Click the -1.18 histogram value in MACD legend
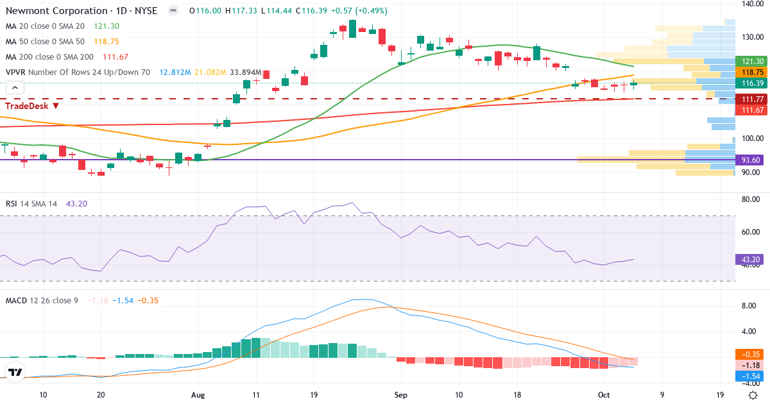This screenshot has height=404, width=770. coord(97,300)
